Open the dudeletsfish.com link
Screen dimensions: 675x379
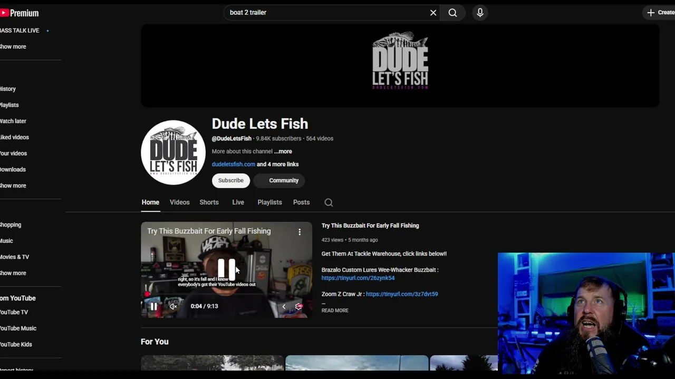coord(233,164)
